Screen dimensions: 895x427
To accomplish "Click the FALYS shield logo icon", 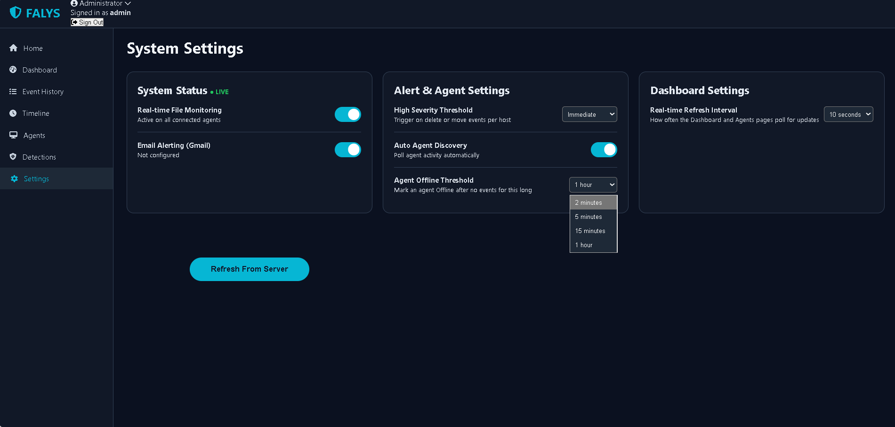I will coord(16,13).
